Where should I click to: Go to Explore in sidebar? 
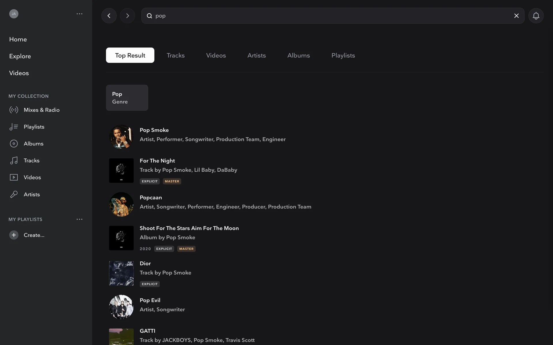pyautogui.click(x=20, y=56)
